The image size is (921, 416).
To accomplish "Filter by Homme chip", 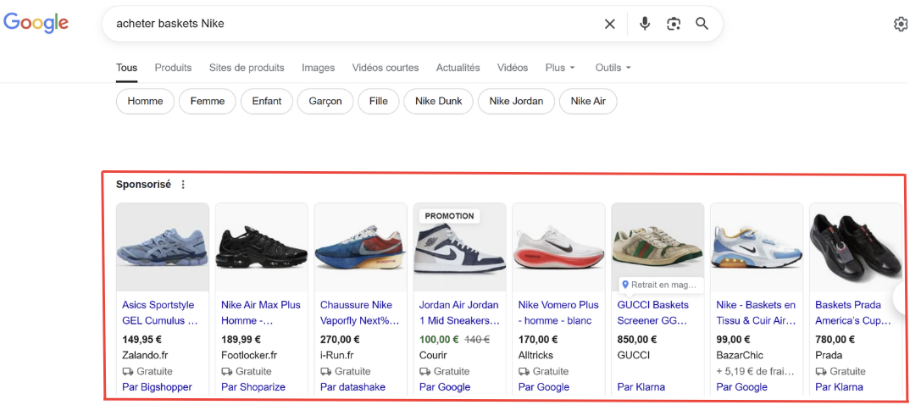I will pos(145,101).
